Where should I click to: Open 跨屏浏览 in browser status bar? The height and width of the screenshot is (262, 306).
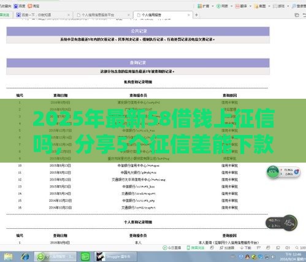[x=196, y=248]
